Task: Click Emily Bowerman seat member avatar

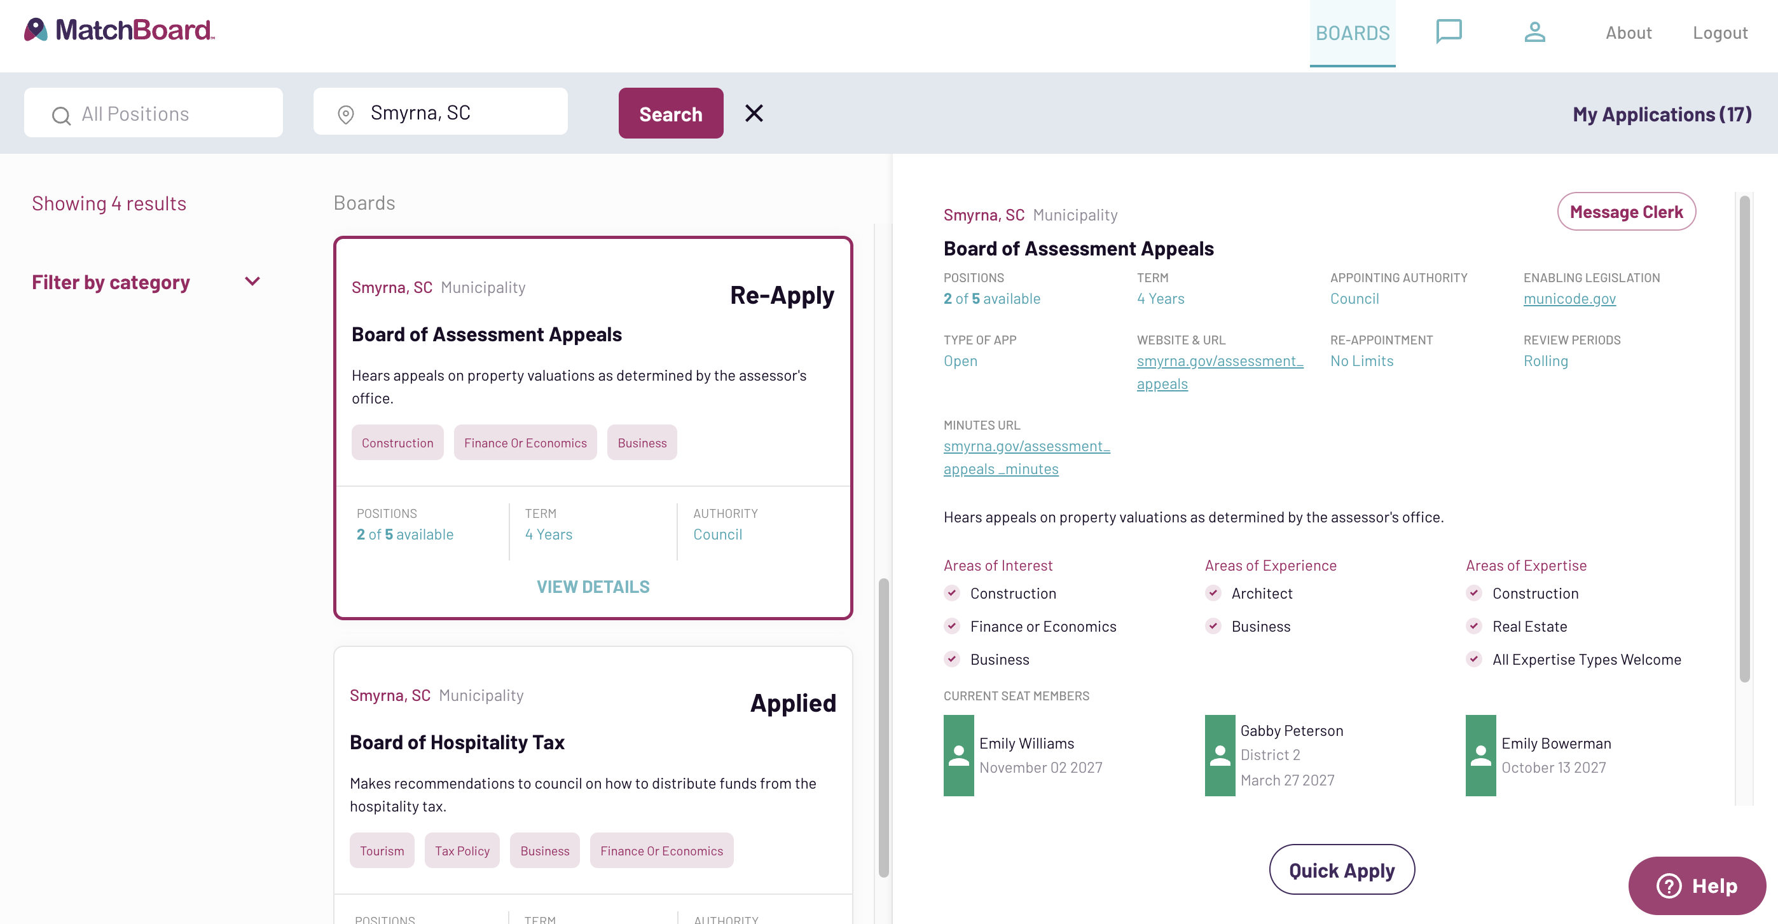Action: pos(1480,755)
